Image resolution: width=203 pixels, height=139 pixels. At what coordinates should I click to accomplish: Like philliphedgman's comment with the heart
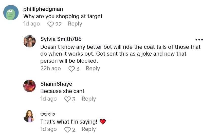click(51, 24)
